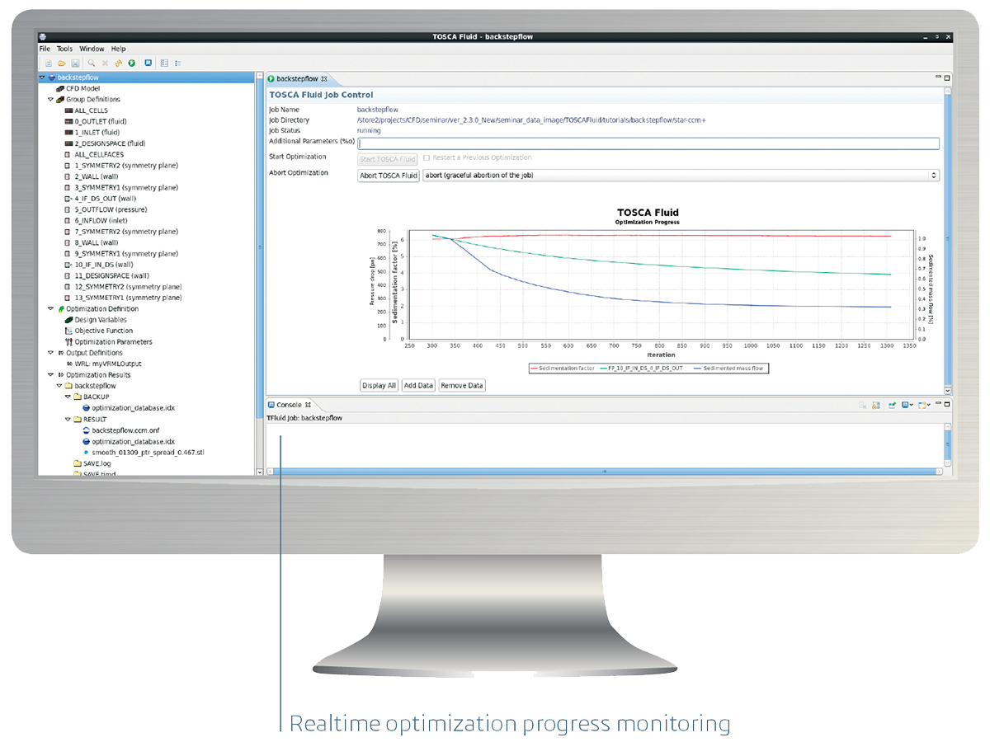Click the console horizontal scrollbar

(x=605, y=472)
